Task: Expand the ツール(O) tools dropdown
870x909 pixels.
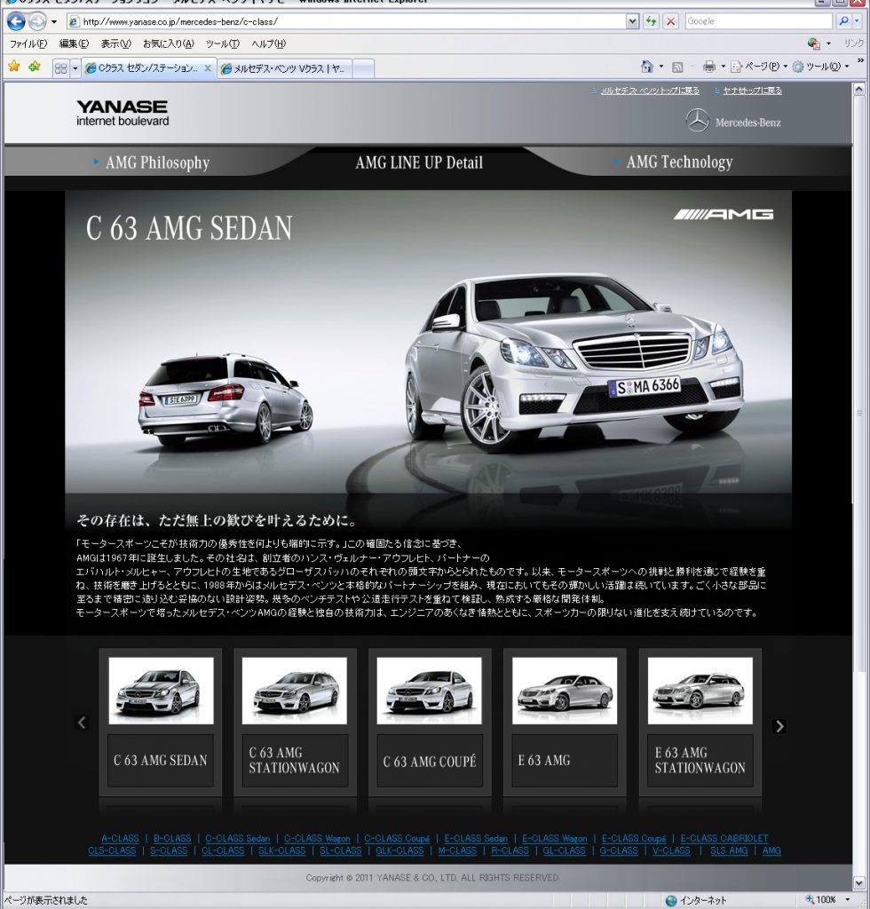Action: 821,67
